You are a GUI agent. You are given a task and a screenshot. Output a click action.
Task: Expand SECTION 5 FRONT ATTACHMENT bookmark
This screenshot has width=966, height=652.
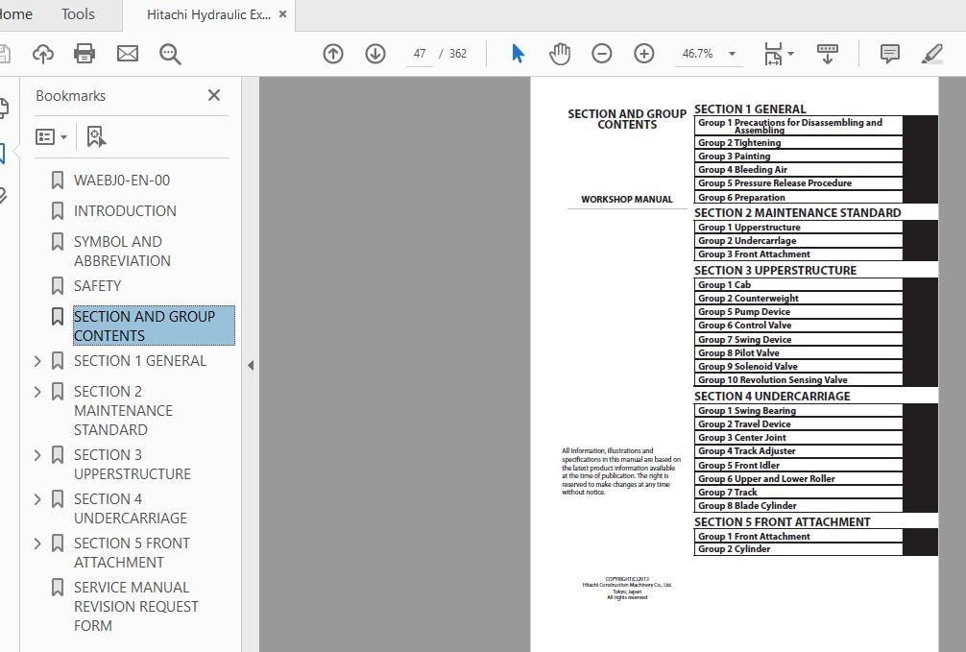(37, 543)
